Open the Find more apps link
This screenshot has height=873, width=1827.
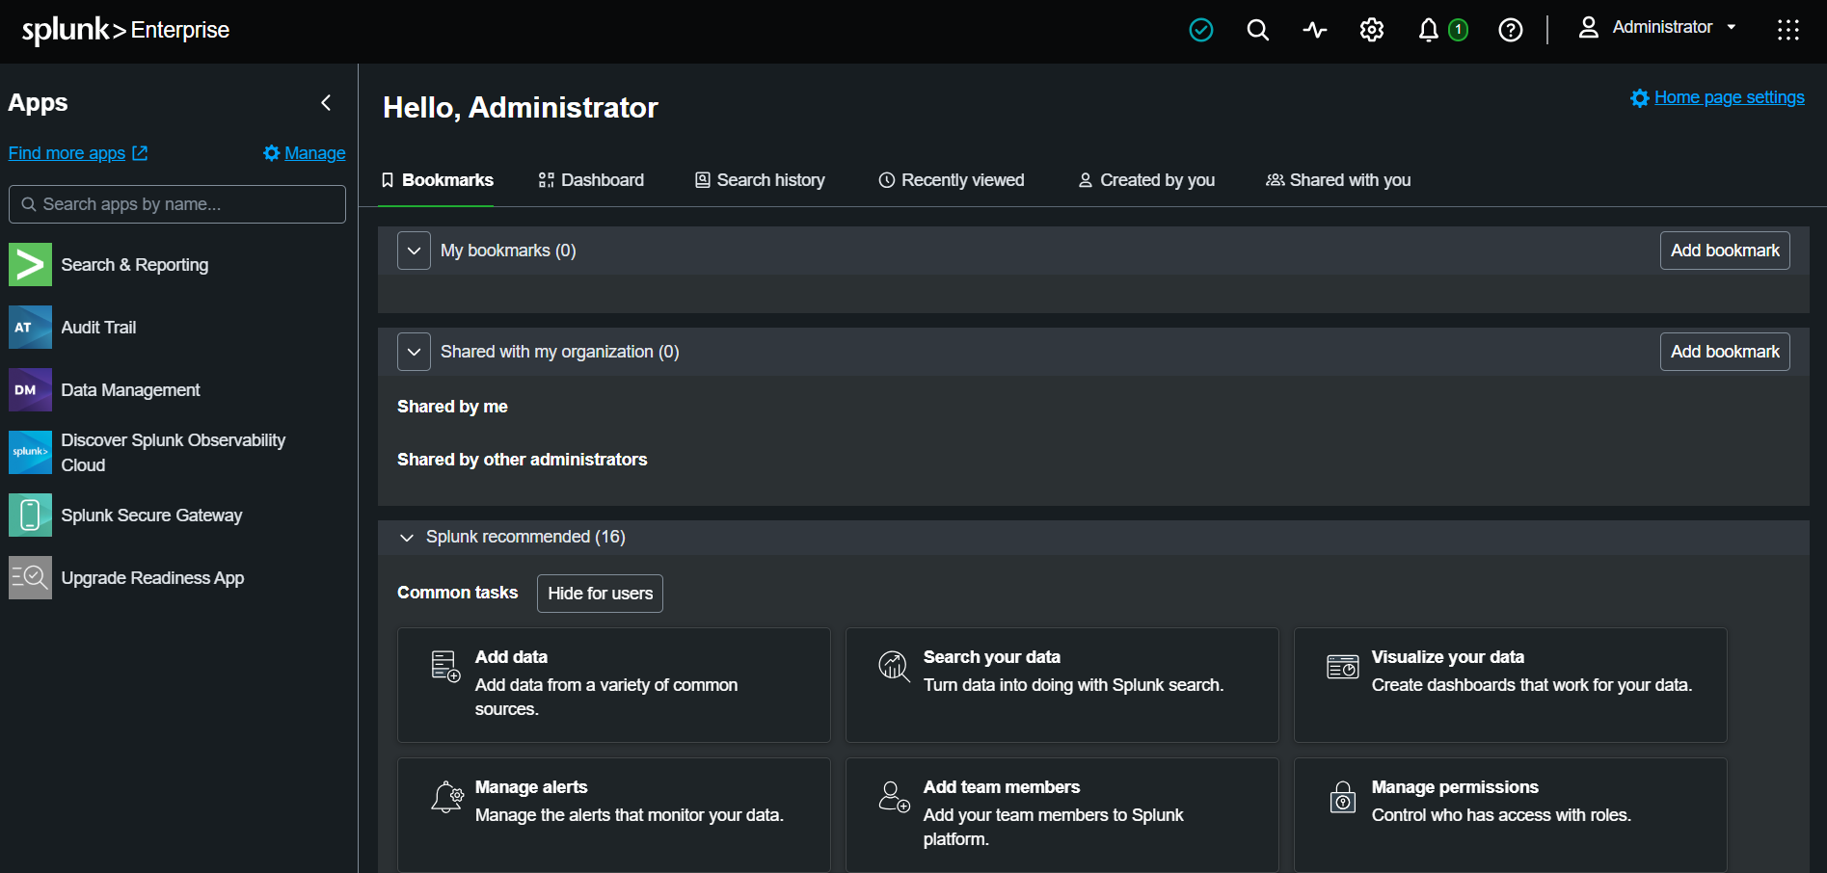(x=78, y=153)
